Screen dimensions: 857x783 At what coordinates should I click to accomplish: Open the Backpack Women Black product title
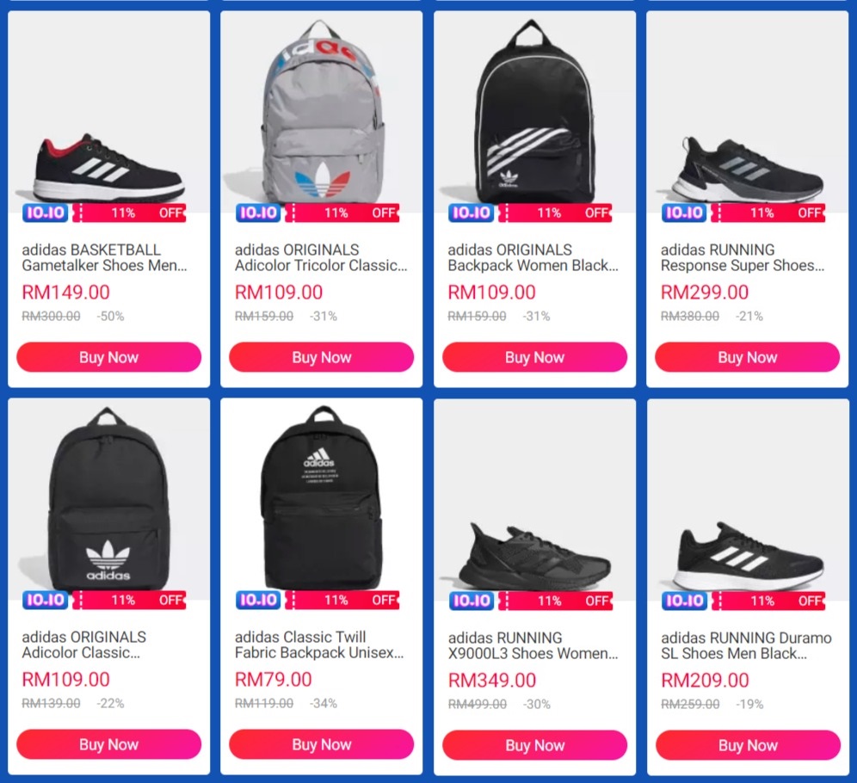[x=533, y=257]
